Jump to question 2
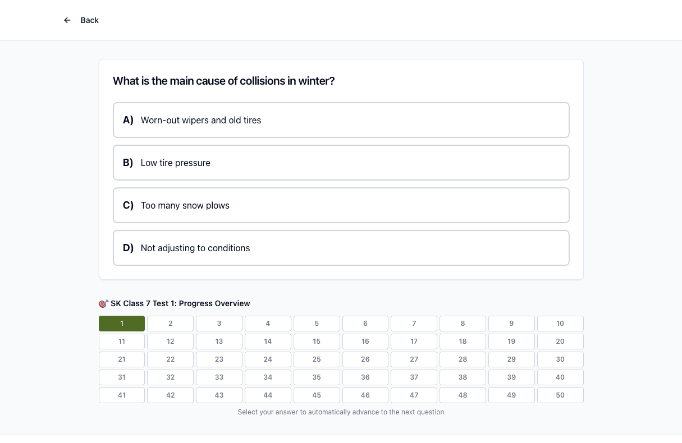Image resolution: width=682 pixels, height=443 pixels. pyautogui.click(x=171, y=324)
